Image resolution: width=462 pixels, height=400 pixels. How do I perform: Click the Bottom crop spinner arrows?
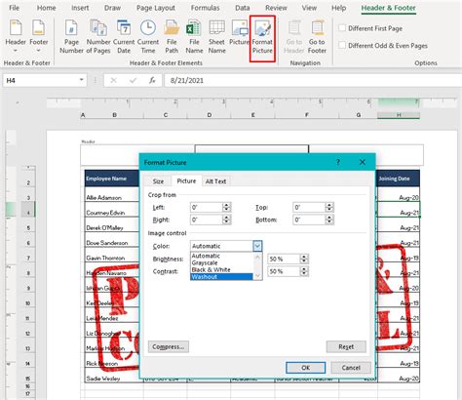pos(329,220)
